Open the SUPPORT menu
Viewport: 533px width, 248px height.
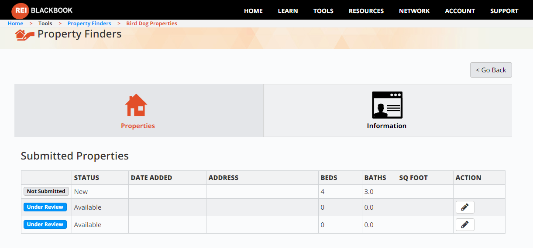(x=504, y=11)
